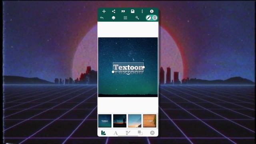256x144 pixels.
Task: Select the Textoon text on canvas
Action: (x=128, y=67)
